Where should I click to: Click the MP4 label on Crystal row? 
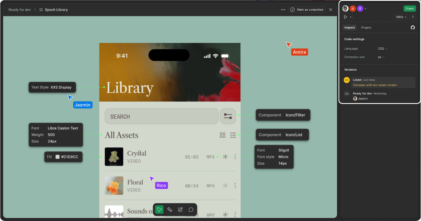click(210, 157)
